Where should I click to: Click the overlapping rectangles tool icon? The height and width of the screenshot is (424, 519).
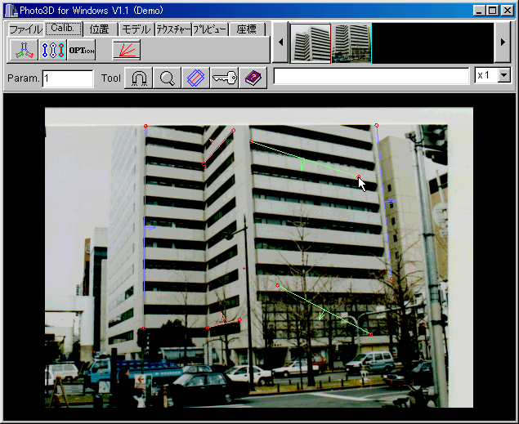click(x=195, y=78)
